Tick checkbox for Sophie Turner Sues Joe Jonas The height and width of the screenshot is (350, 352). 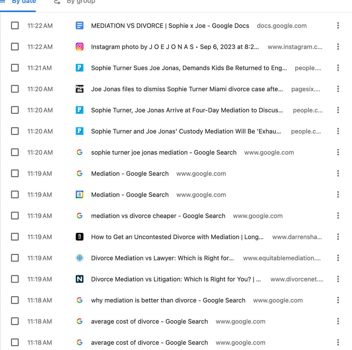pyautogui.click(x=15, y=68)
